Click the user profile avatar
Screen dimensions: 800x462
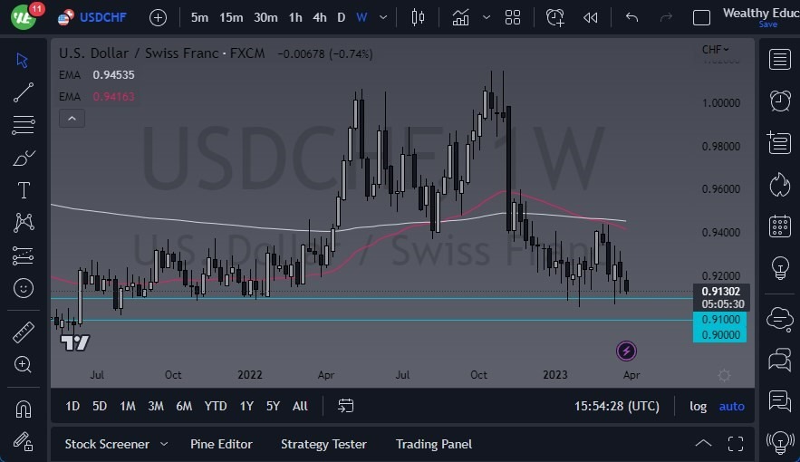[24, 17]
